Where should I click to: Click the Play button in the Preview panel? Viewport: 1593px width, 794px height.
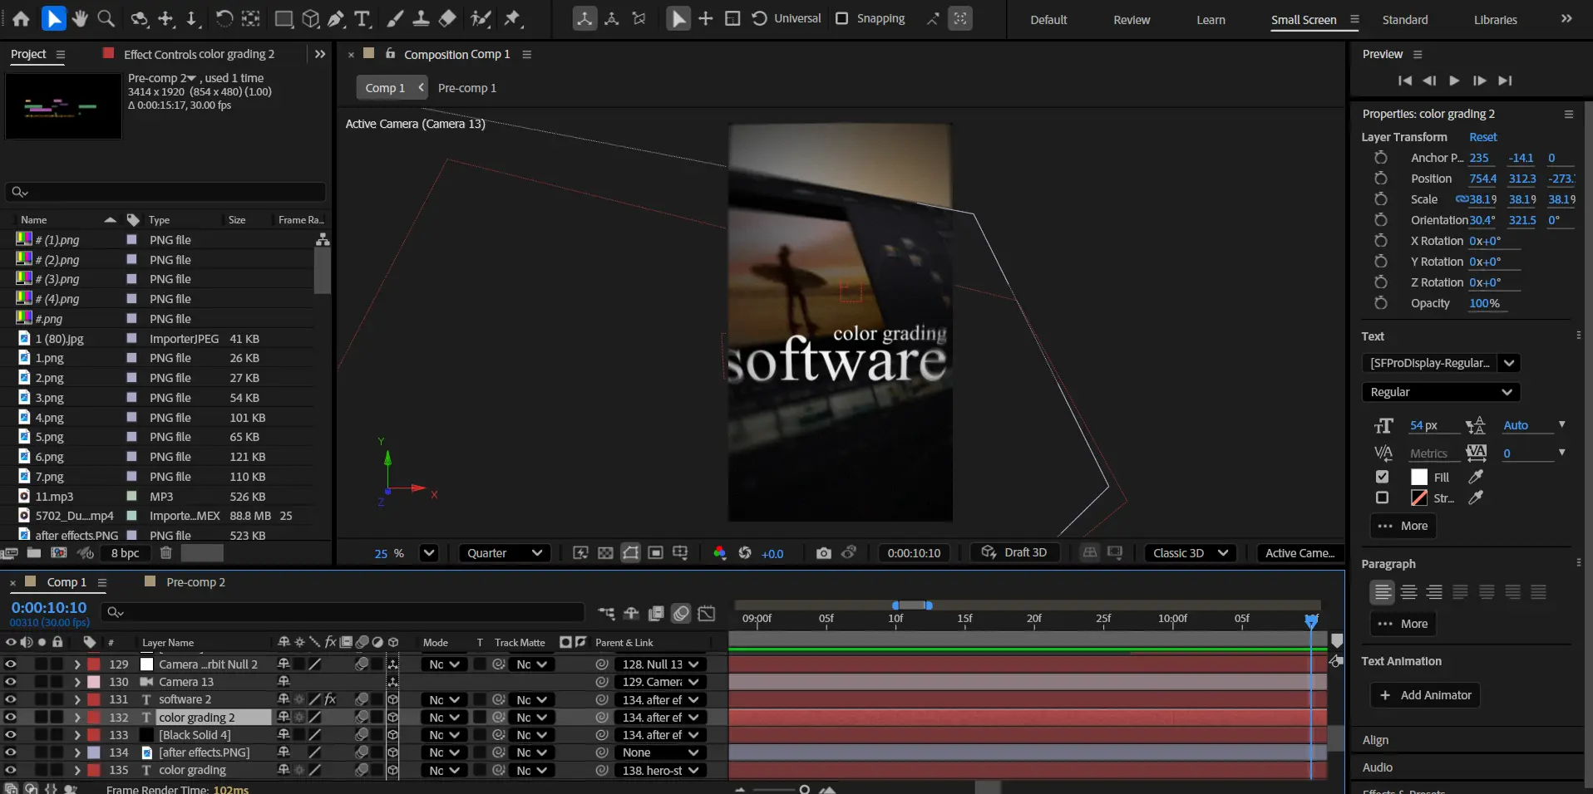click(x=1454, y=81)
